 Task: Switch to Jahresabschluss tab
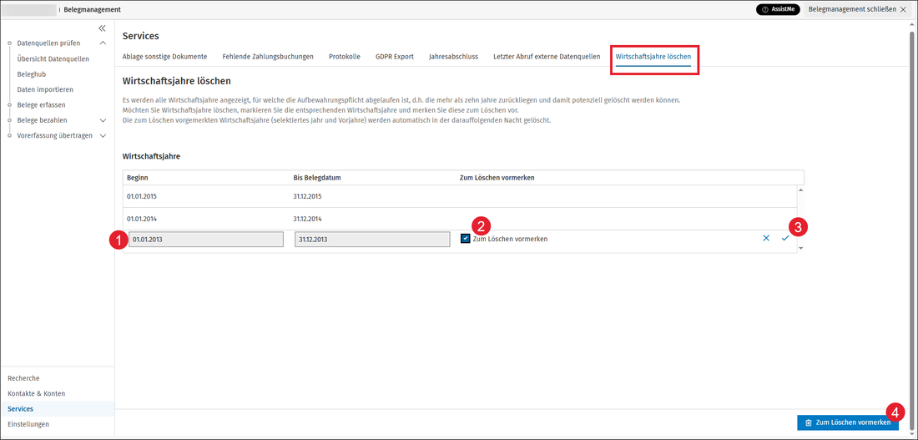point(453,57)
